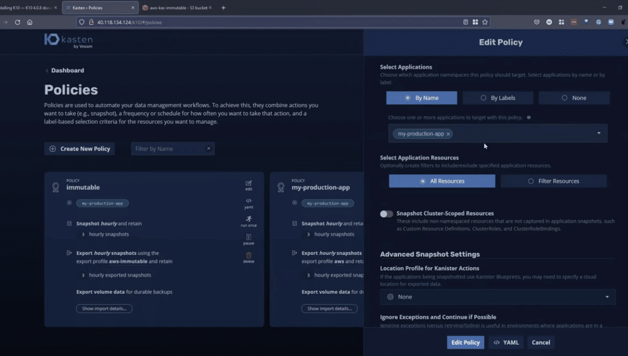Remove the my-production-app chip from applications
The width and height of the screenshot is (628, 356).
[448, 134]
